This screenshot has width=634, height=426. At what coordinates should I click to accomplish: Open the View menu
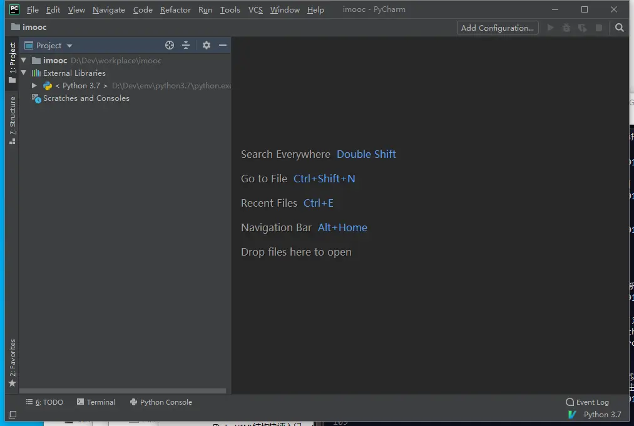(x=76, y=9)
